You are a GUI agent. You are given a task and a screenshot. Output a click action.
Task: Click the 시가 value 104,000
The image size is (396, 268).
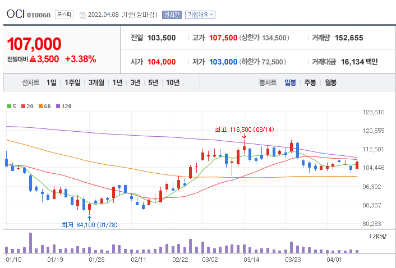pyautogui.click(x=162, y=62)
